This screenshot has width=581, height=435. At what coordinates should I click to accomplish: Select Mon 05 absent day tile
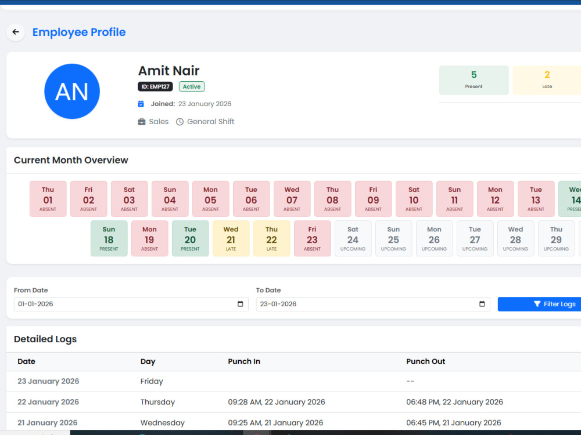pos(210,198)
